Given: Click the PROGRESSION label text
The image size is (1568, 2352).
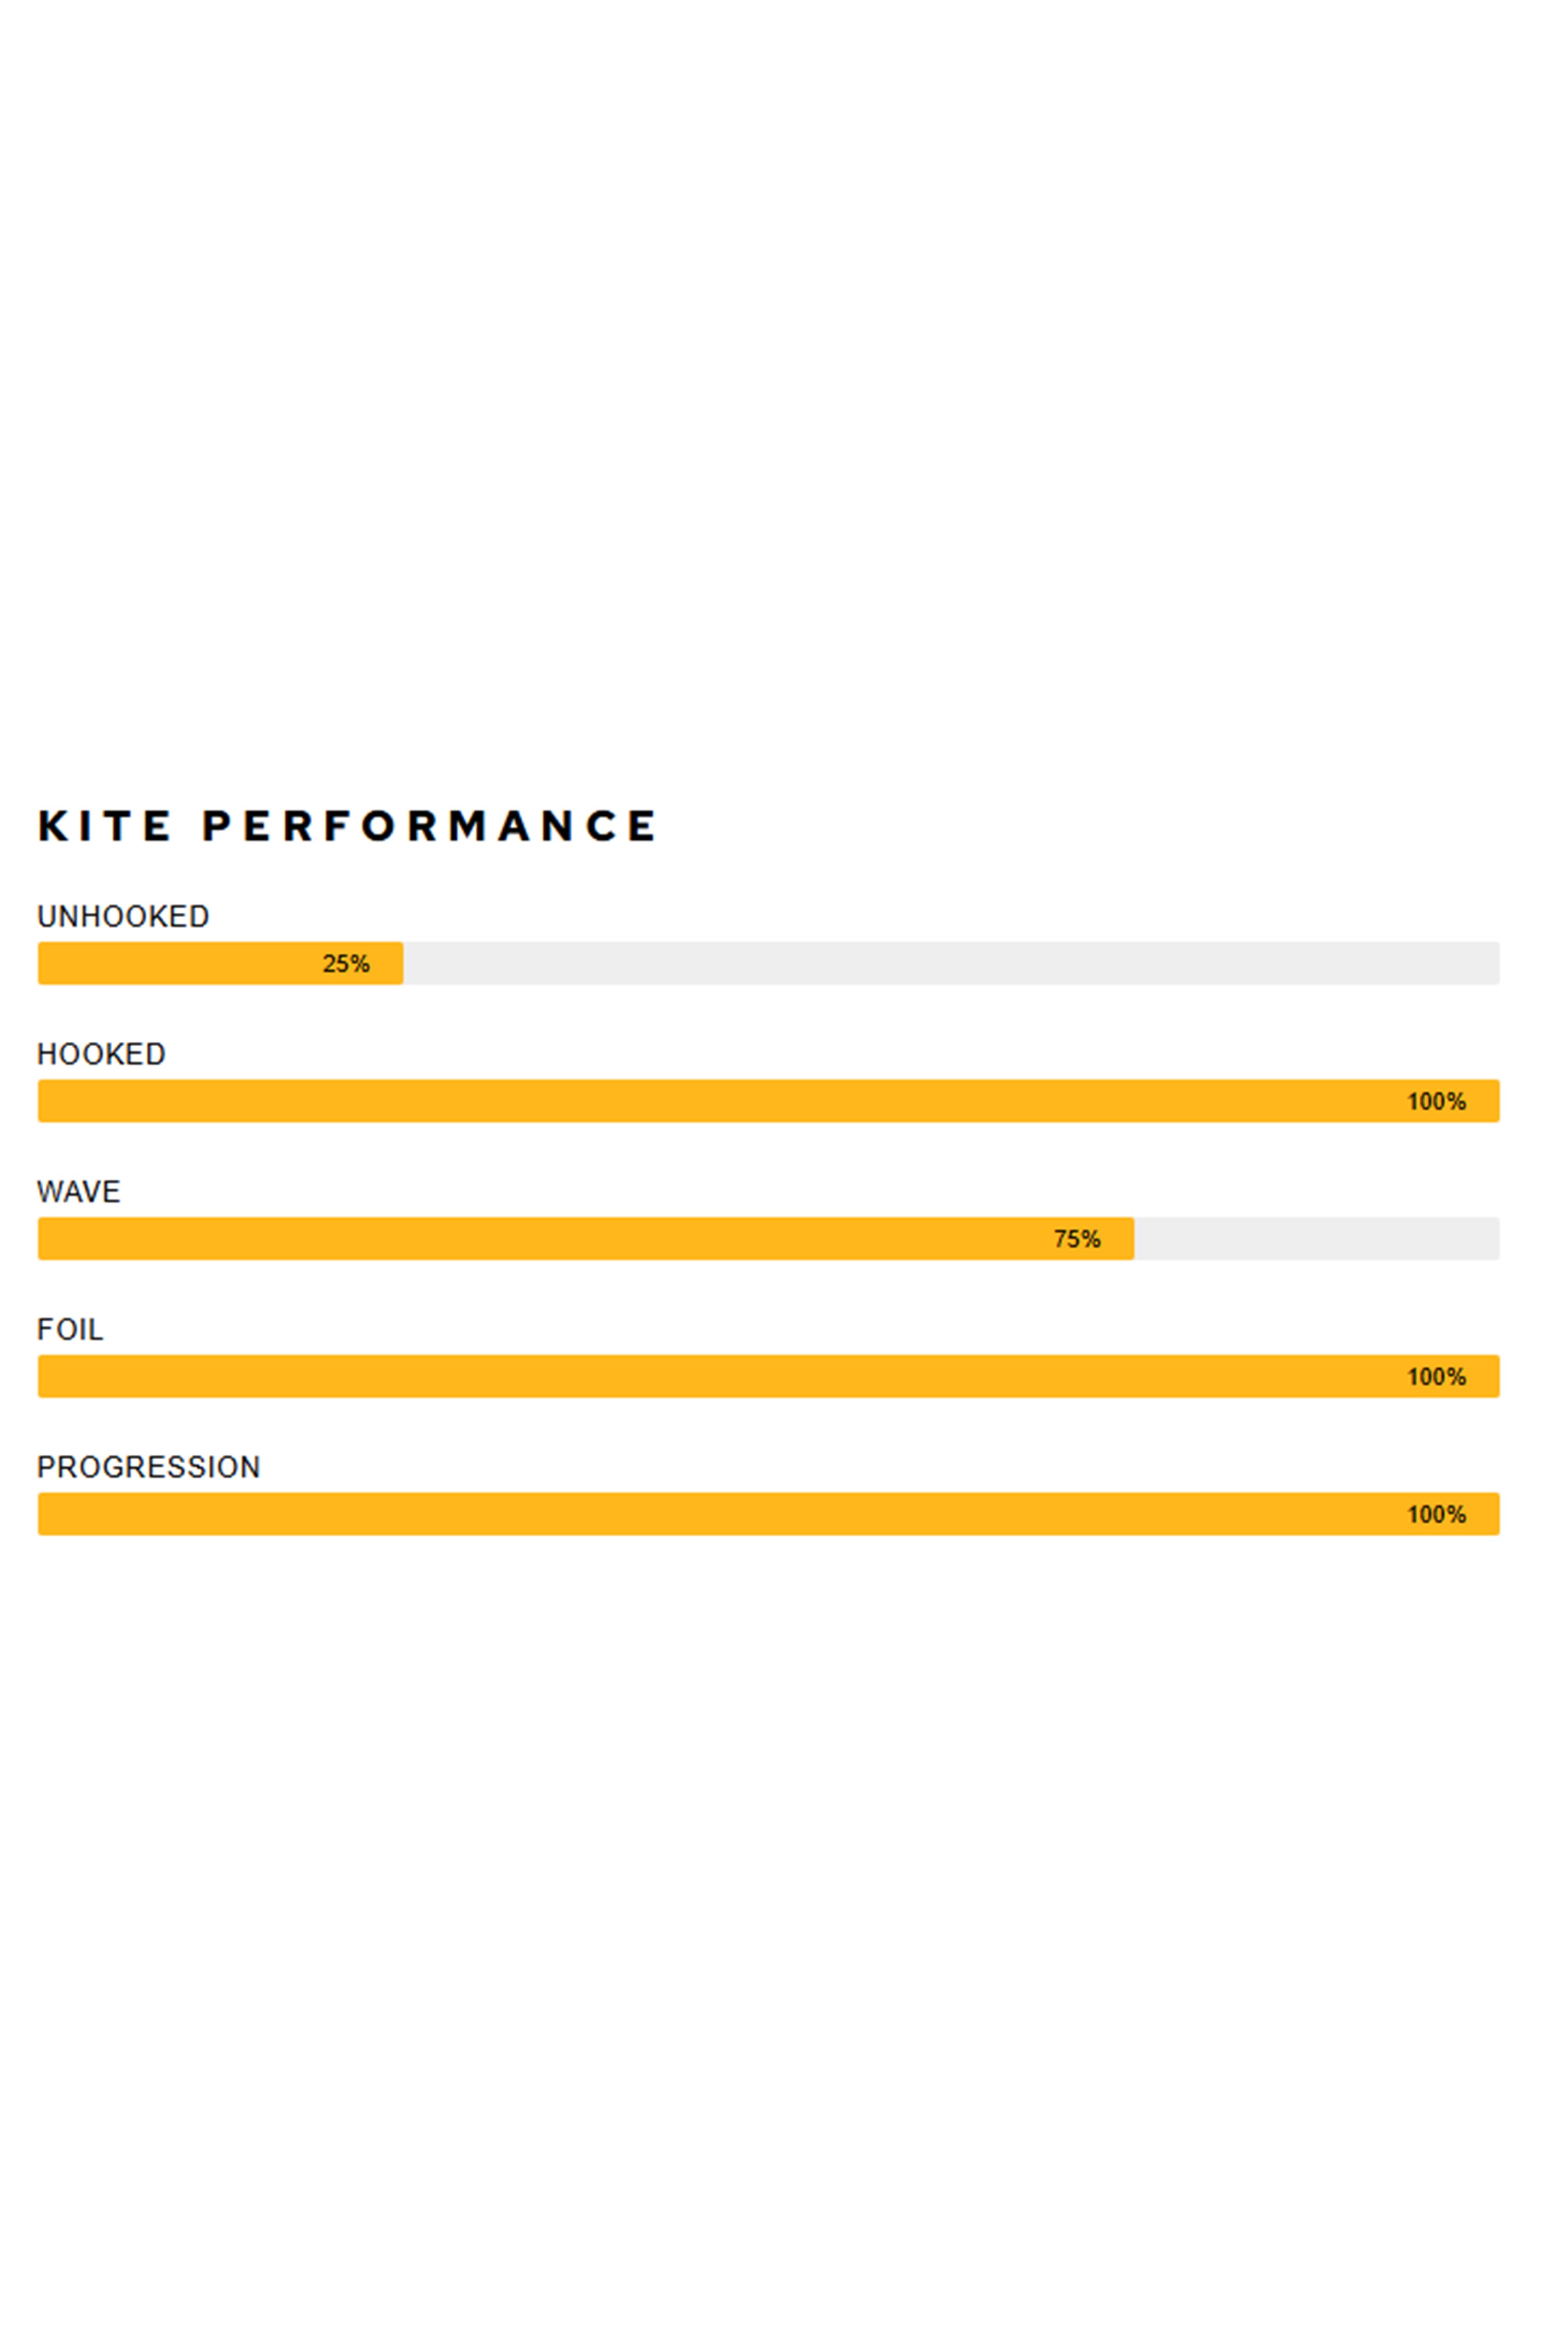Looking at the screenshot, I should [x=148, y=1467].
